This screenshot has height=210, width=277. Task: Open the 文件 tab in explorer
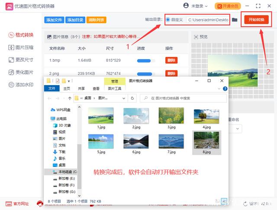(x=52, y=88)
